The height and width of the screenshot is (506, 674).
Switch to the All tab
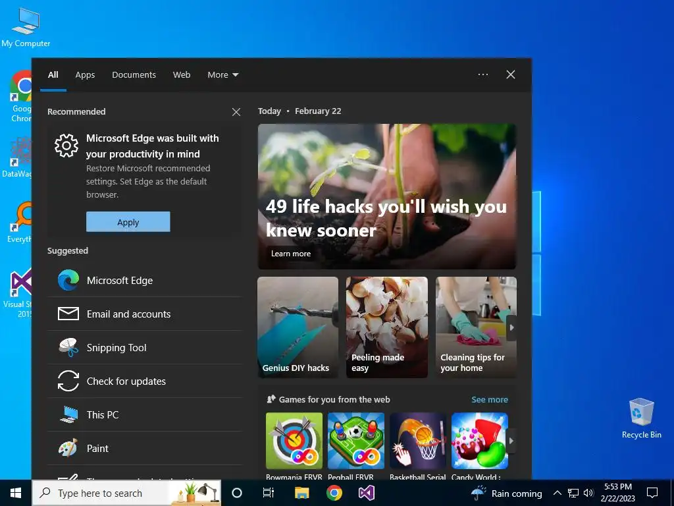[53, 75]
